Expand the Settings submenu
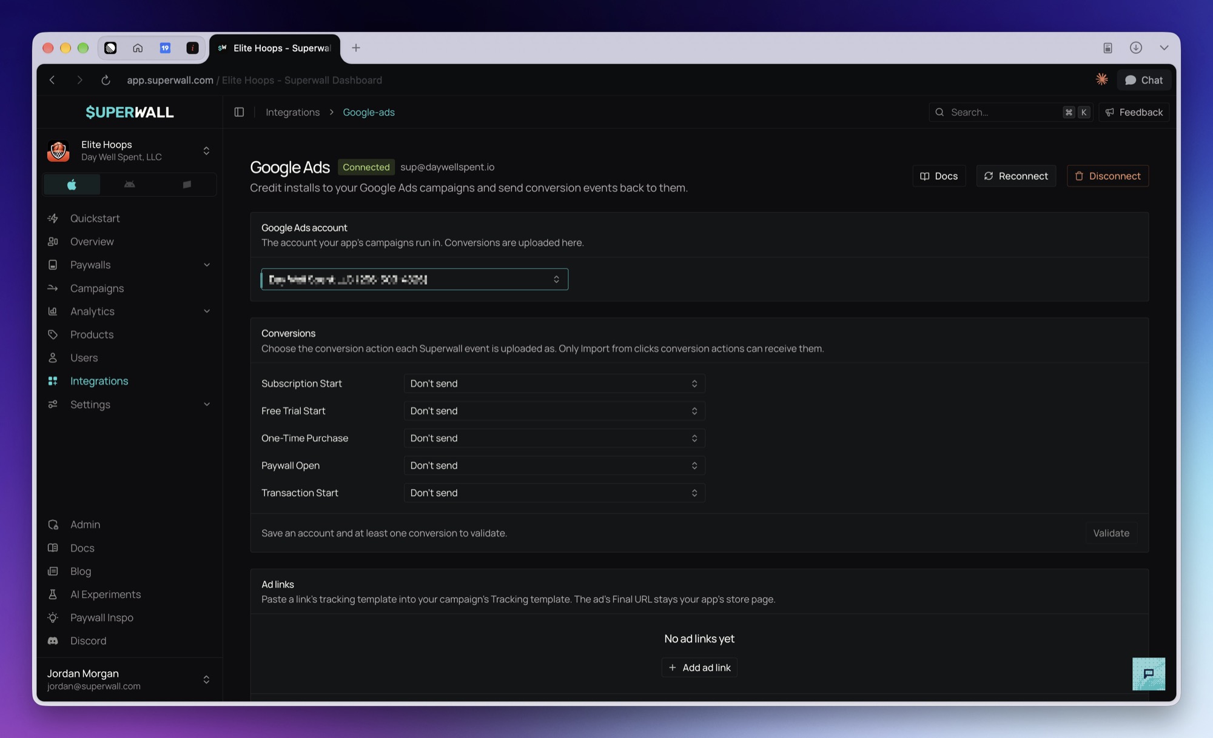Screen dimensions: 1213x738 pyautogui.click(x=207, y=405)
